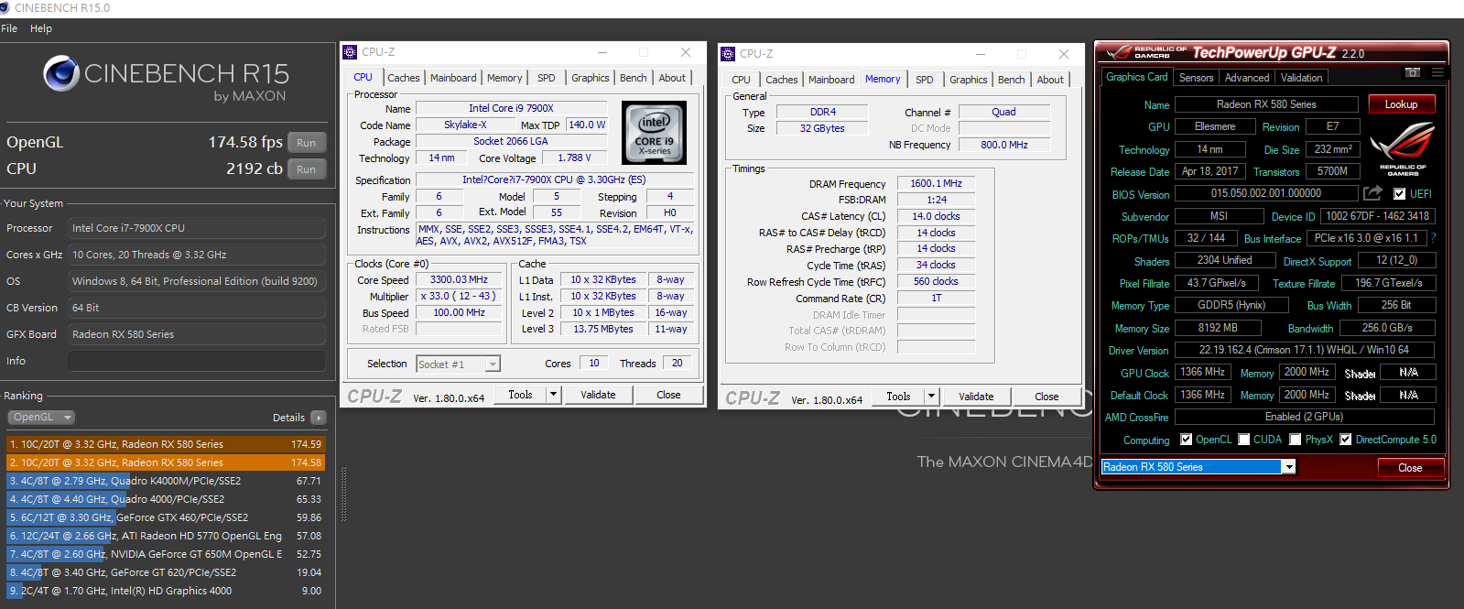Screen dimensions: 1464x609
Task: Open the GPU-Z hamburger menu icon
Action: coord(1437,72)
